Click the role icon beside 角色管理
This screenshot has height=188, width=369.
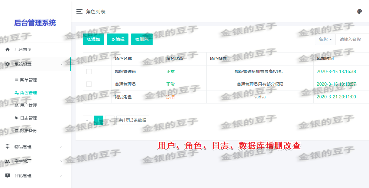pos(17,93)
